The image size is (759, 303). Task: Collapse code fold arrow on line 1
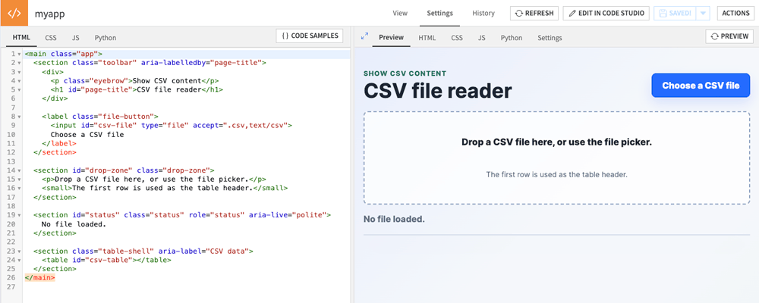point(19,54)
